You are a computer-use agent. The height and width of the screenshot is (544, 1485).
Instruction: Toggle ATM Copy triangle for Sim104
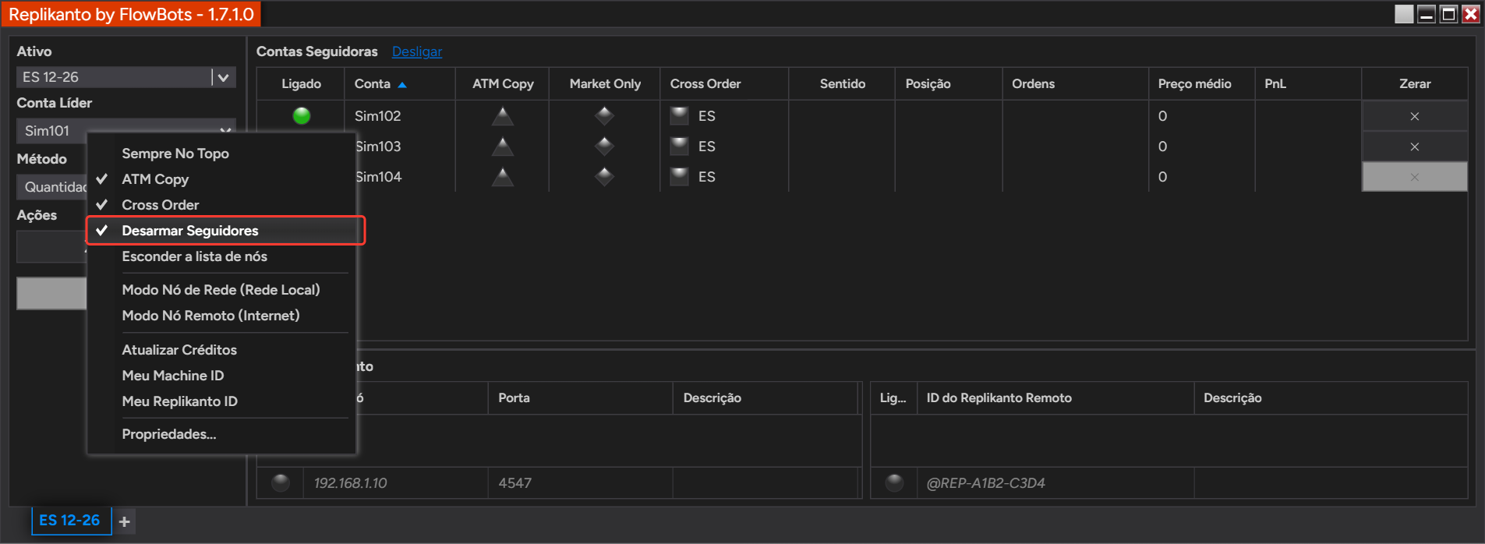tap(503, 177)
